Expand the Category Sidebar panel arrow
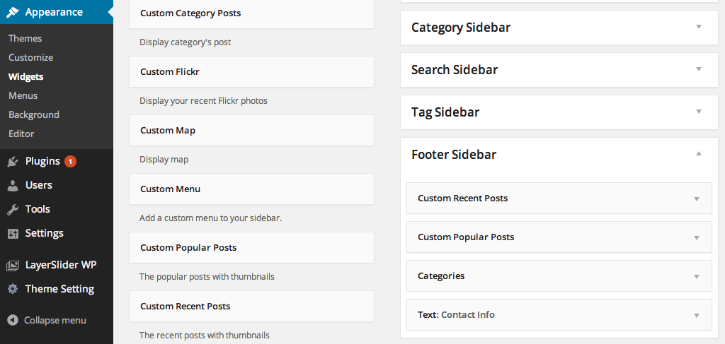725x344 pixels. click(698, 27)
